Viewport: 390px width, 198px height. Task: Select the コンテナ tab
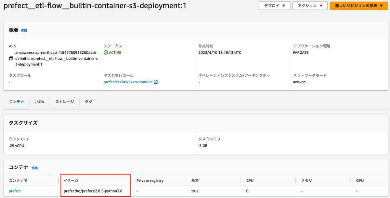pos(16,102)
